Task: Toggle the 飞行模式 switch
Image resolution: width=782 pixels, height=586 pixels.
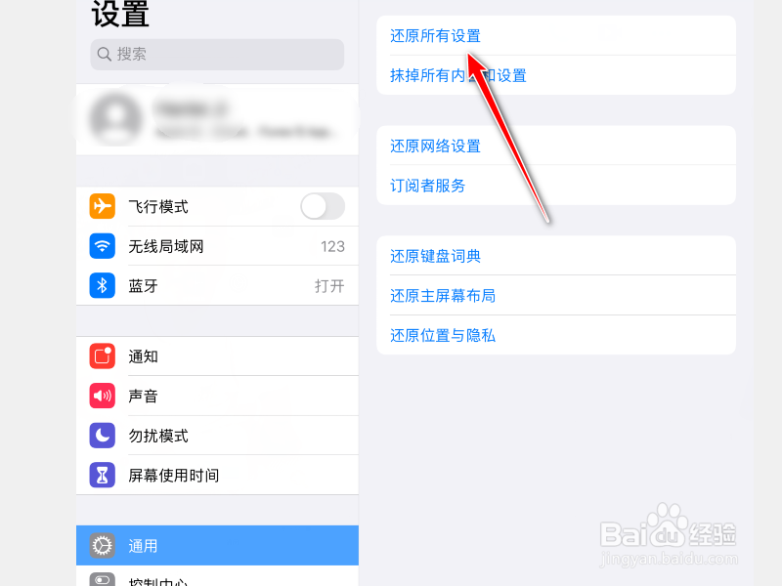Action: (x=323, y=206)
